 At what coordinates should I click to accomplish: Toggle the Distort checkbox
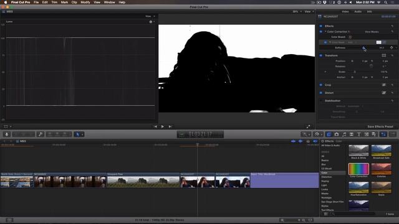(x=321, y=93)
